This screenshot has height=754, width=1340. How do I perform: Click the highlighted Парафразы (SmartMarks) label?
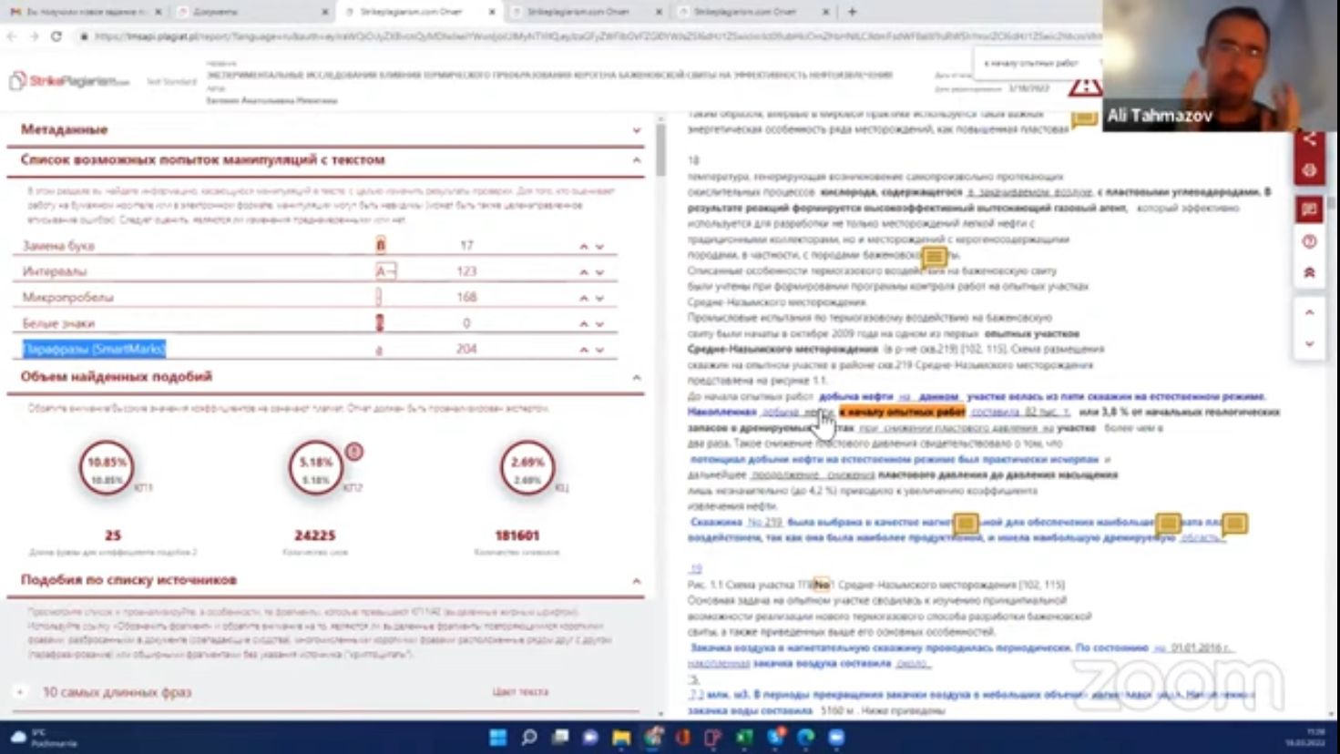click(94, 349)
